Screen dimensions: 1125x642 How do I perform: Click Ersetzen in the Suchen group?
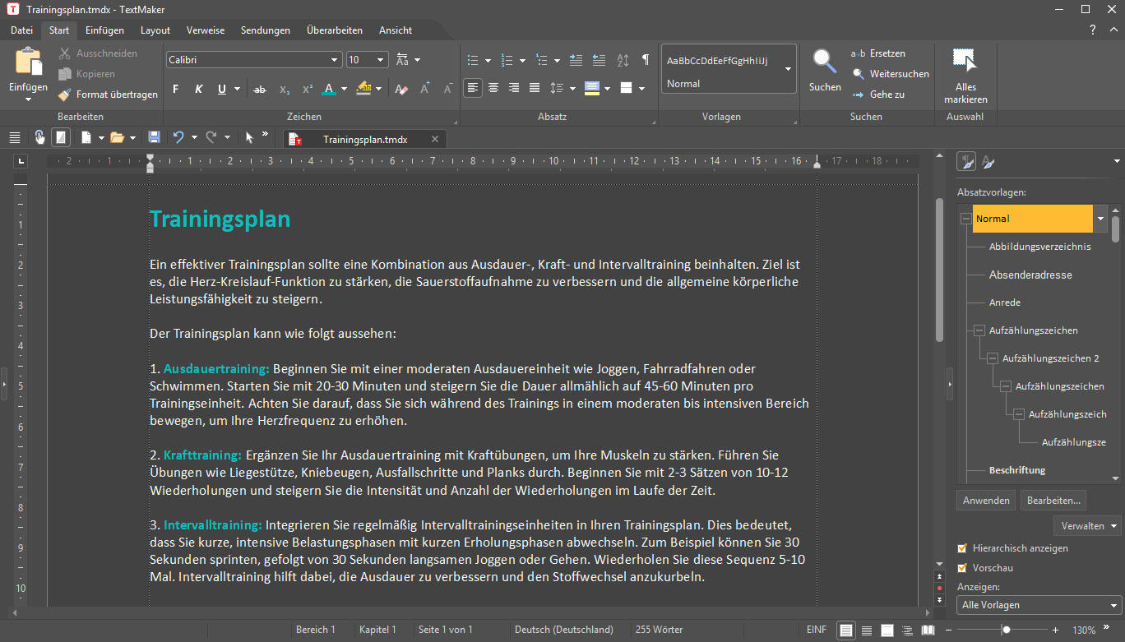click(x=878, y=53)
